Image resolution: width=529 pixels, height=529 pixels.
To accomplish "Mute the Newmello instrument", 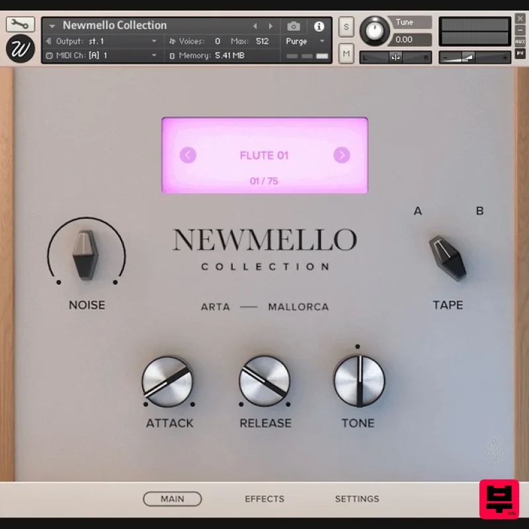I will pos(346,54).
